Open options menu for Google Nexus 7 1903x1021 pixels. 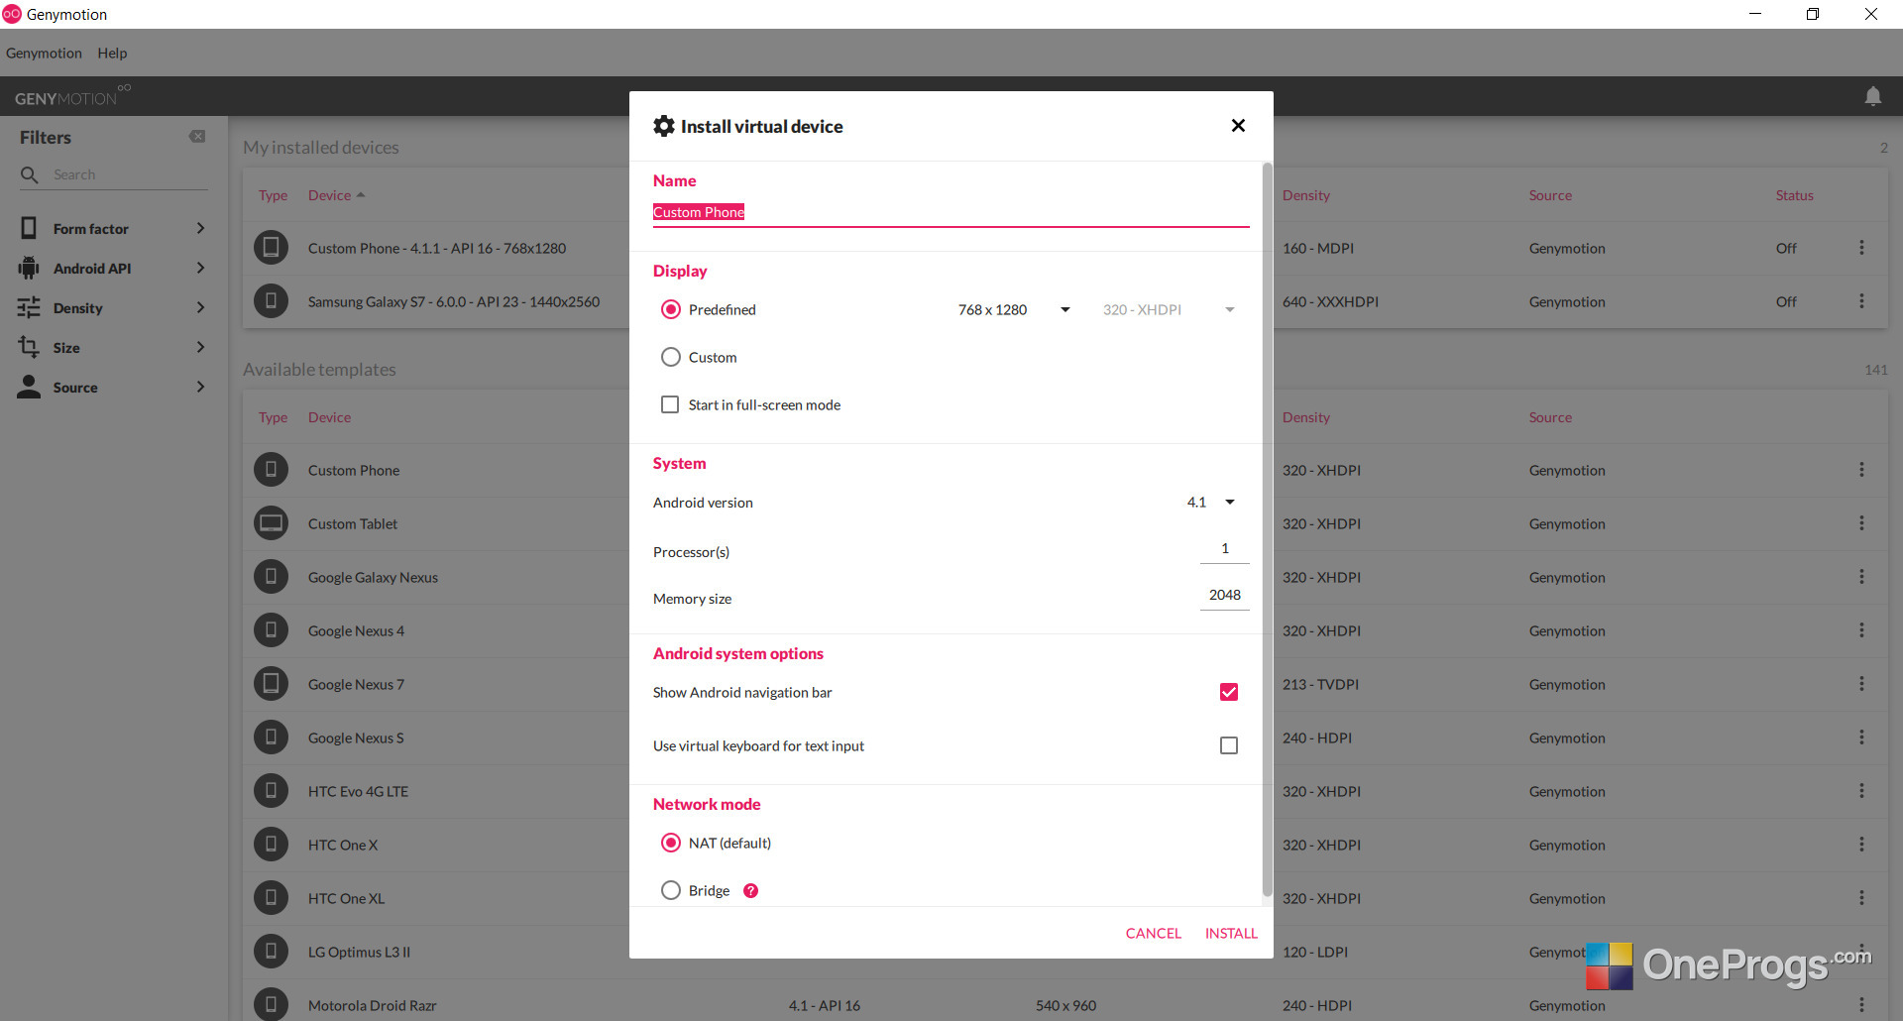pyautogui.click(x=1861, y=684)
